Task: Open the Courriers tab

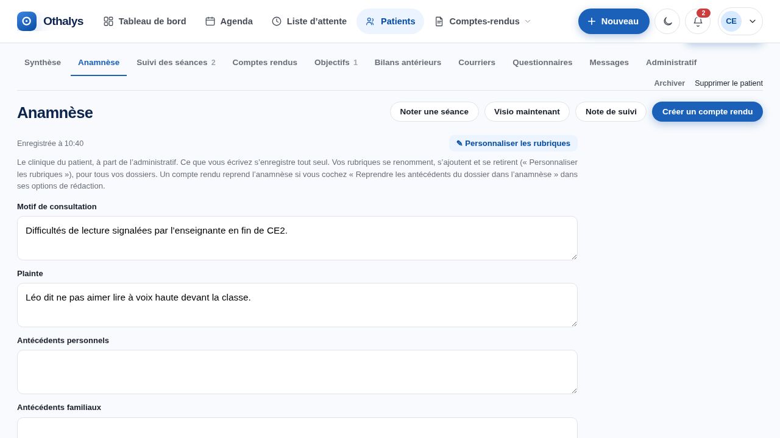Action: pyautogui.click(x=477, y=63)
